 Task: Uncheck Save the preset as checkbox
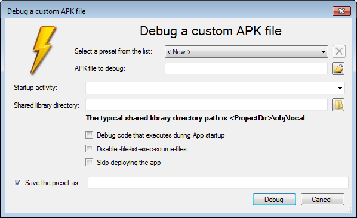(x=17, y=183)
